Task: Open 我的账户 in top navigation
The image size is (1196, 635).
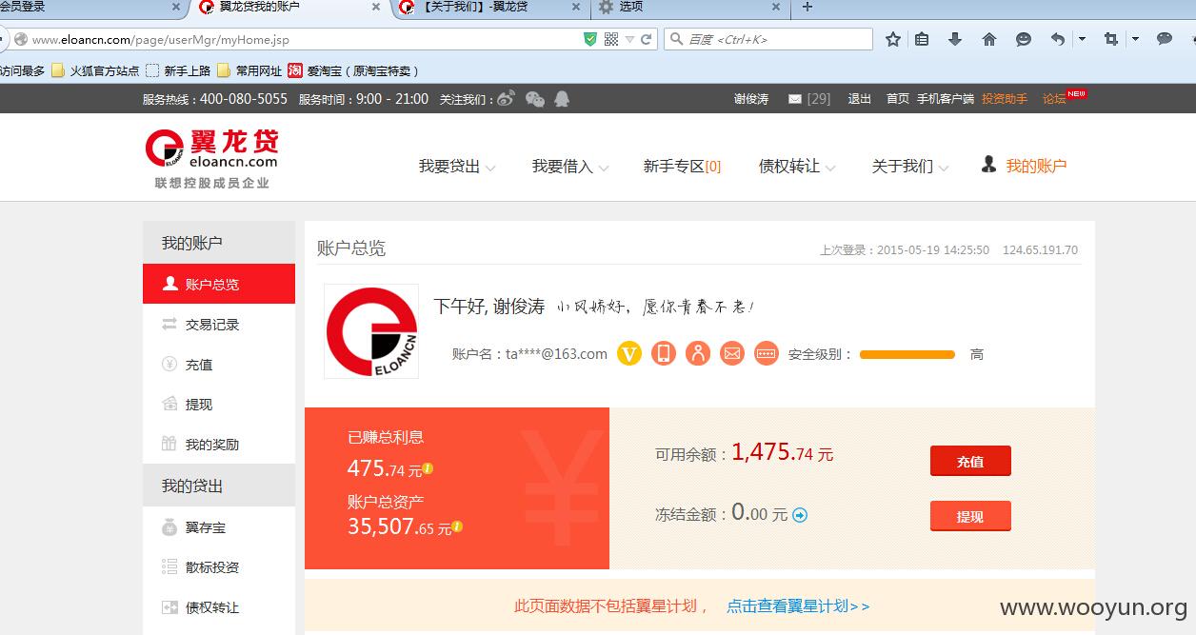Action: tap(1024, 166)
